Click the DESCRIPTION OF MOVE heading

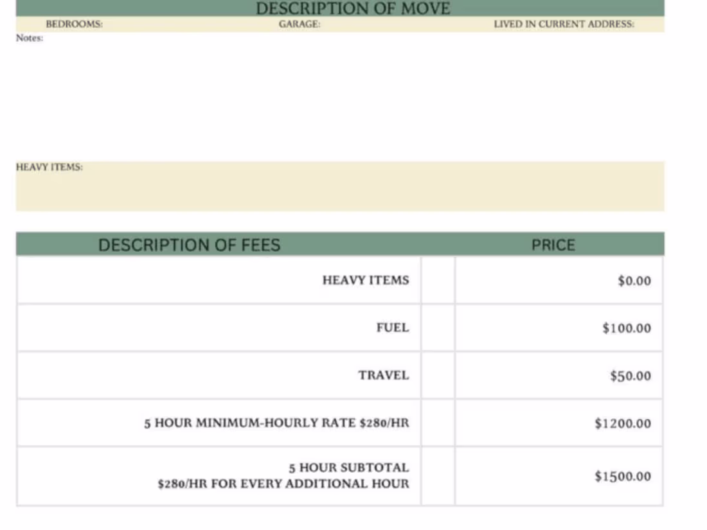(353, 8)
